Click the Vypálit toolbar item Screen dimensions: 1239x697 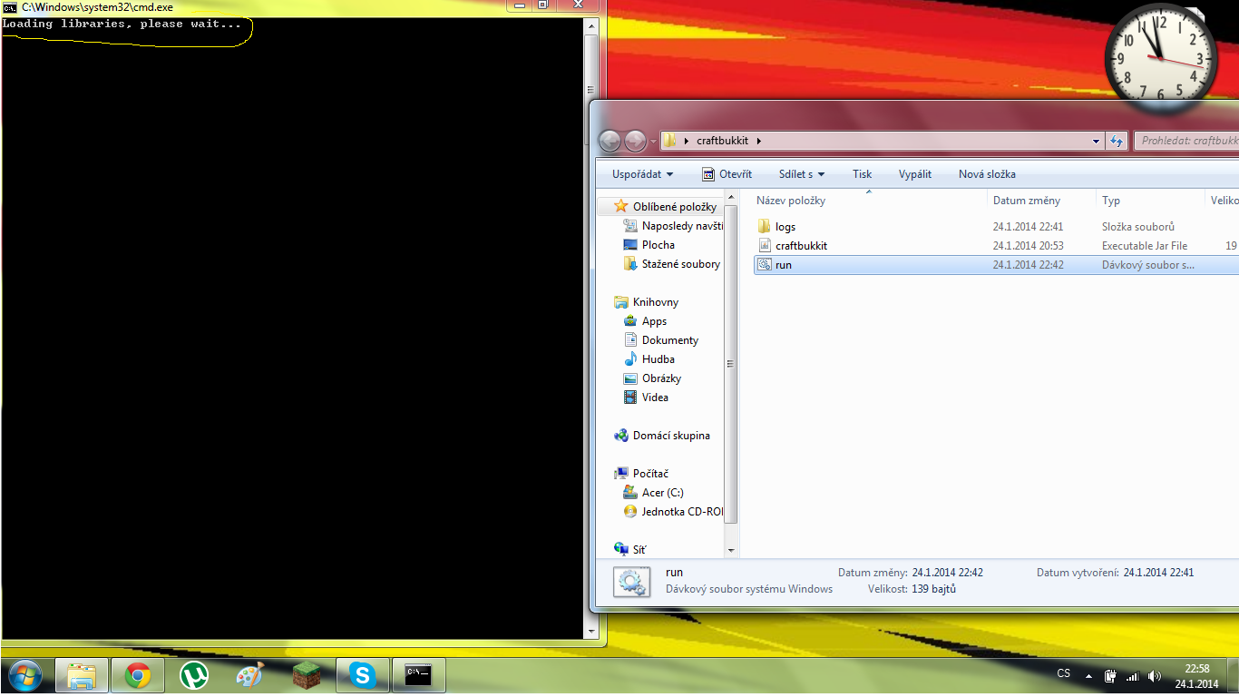point(914,174)
